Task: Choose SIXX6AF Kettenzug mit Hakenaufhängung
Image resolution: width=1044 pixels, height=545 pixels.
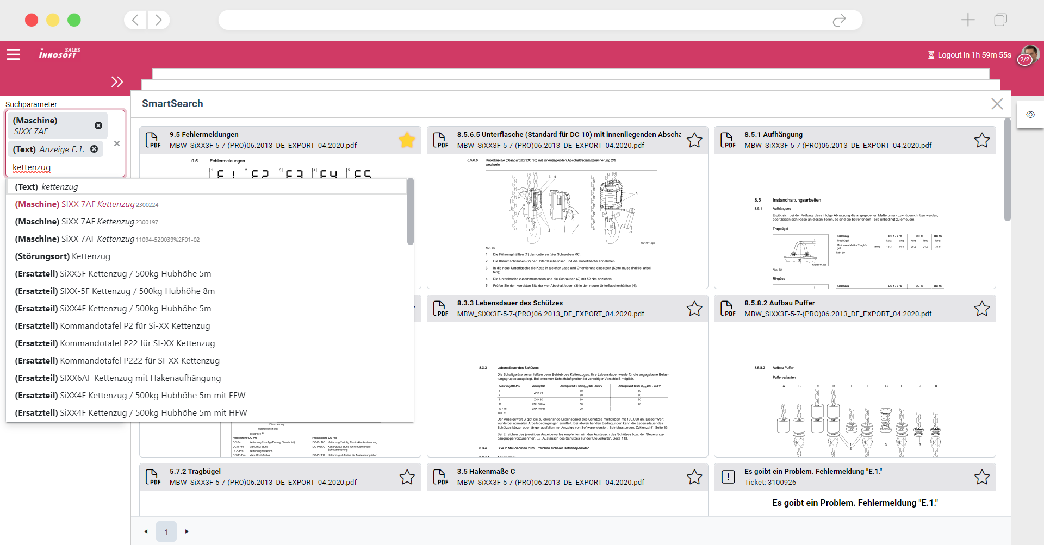Action: (207, 378)
